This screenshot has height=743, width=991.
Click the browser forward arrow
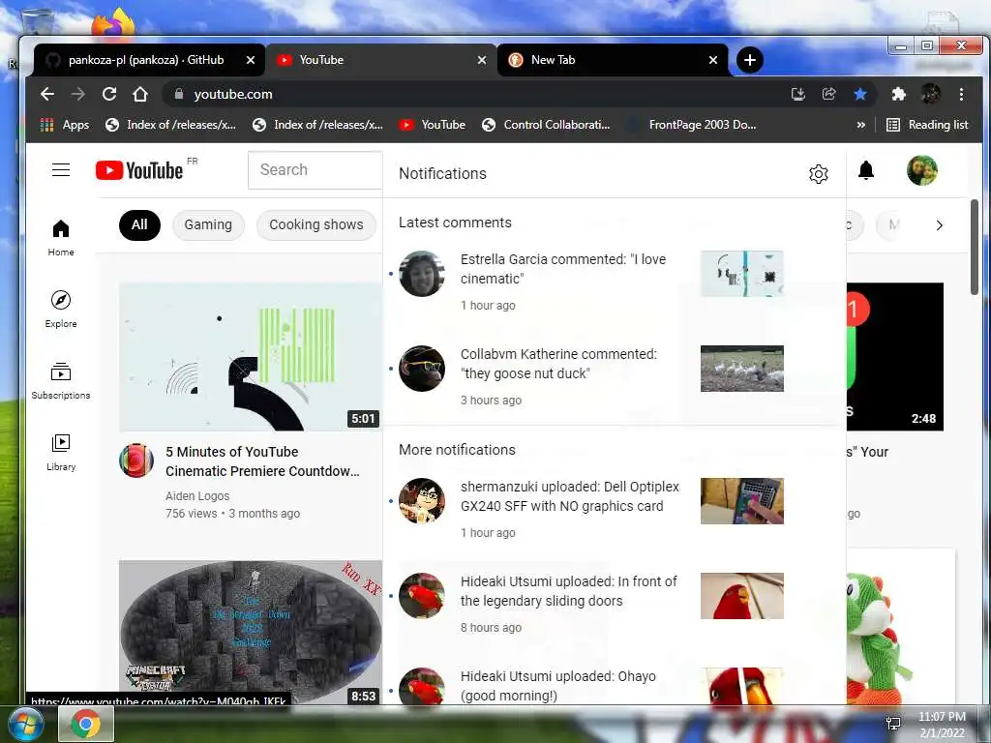pyautogui.click(x=78, y=94)
